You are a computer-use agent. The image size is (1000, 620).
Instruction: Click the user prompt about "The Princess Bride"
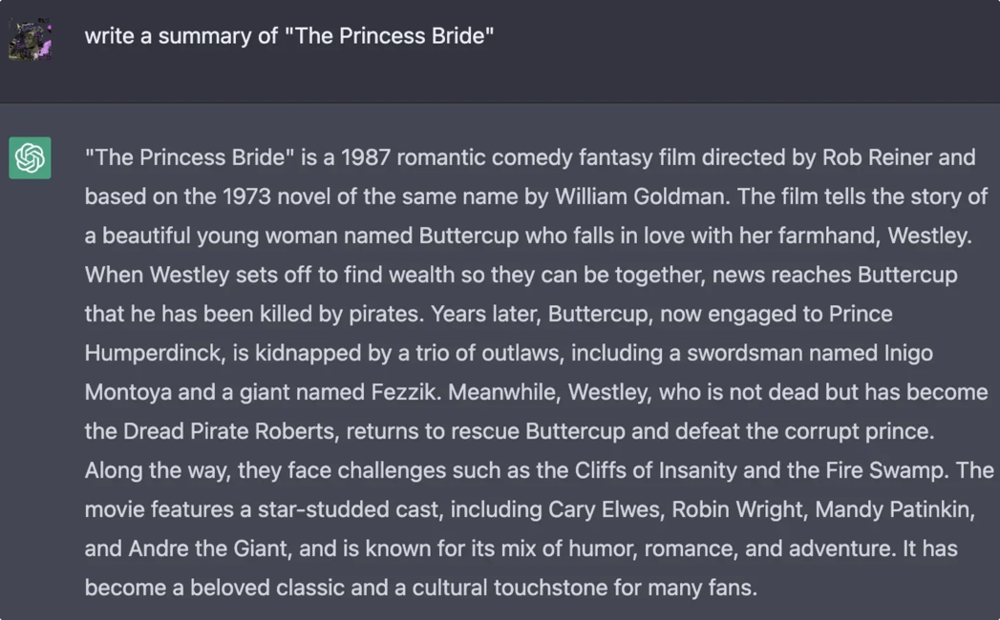pos(288,36)
